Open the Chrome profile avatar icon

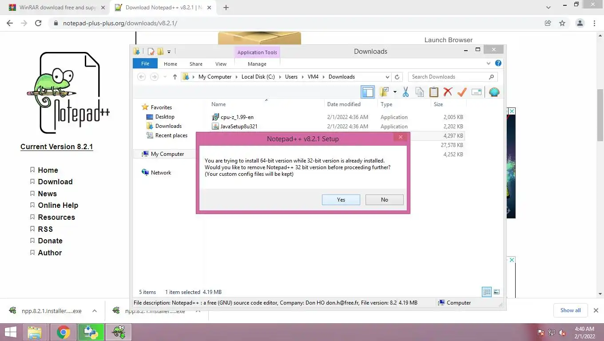tap(580, 23)
